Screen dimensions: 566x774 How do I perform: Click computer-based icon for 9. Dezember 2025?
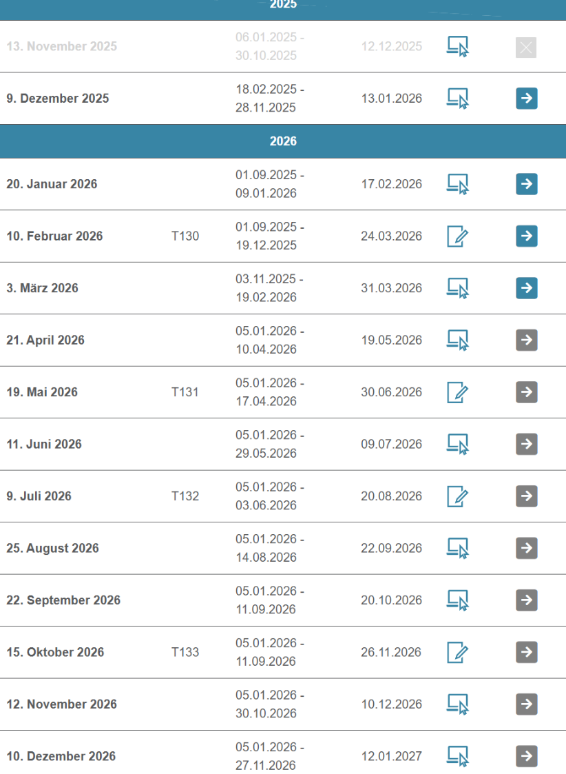point(457,99)
